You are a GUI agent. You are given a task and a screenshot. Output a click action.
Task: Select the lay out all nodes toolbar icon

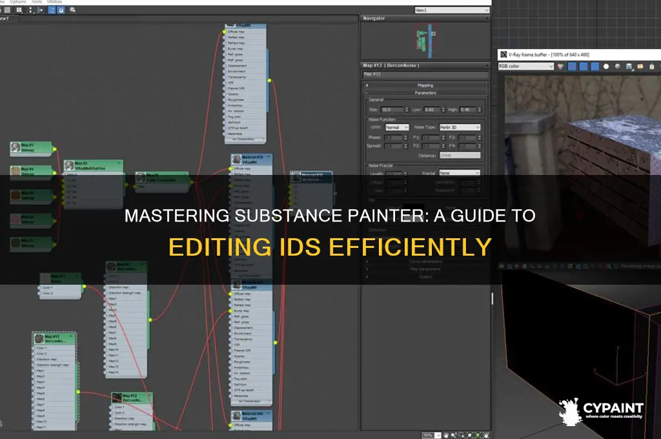pyautogui.click(x=30, y=10)
